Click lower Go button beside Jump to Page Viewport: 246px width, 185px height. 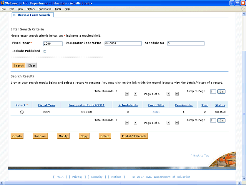point(221,121)
